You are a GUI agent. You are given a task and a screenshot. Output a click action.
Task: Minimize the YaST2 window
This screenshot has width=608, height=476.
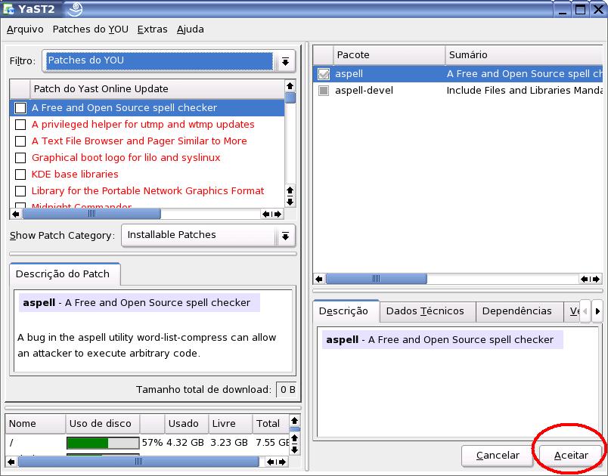(x=562, y=9)
